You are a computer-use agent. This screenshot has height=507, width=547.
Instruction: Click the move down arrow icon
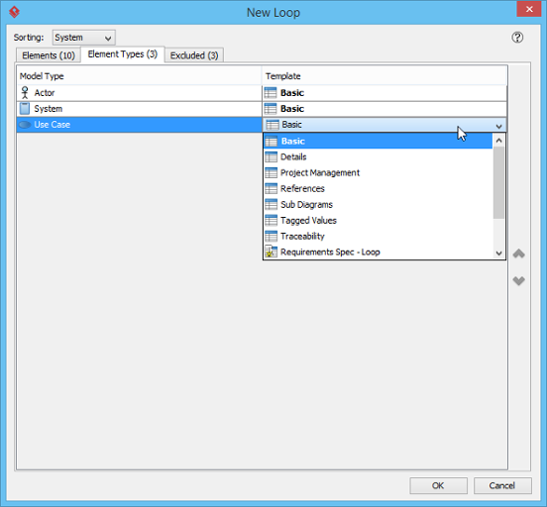tap(518, 280)
